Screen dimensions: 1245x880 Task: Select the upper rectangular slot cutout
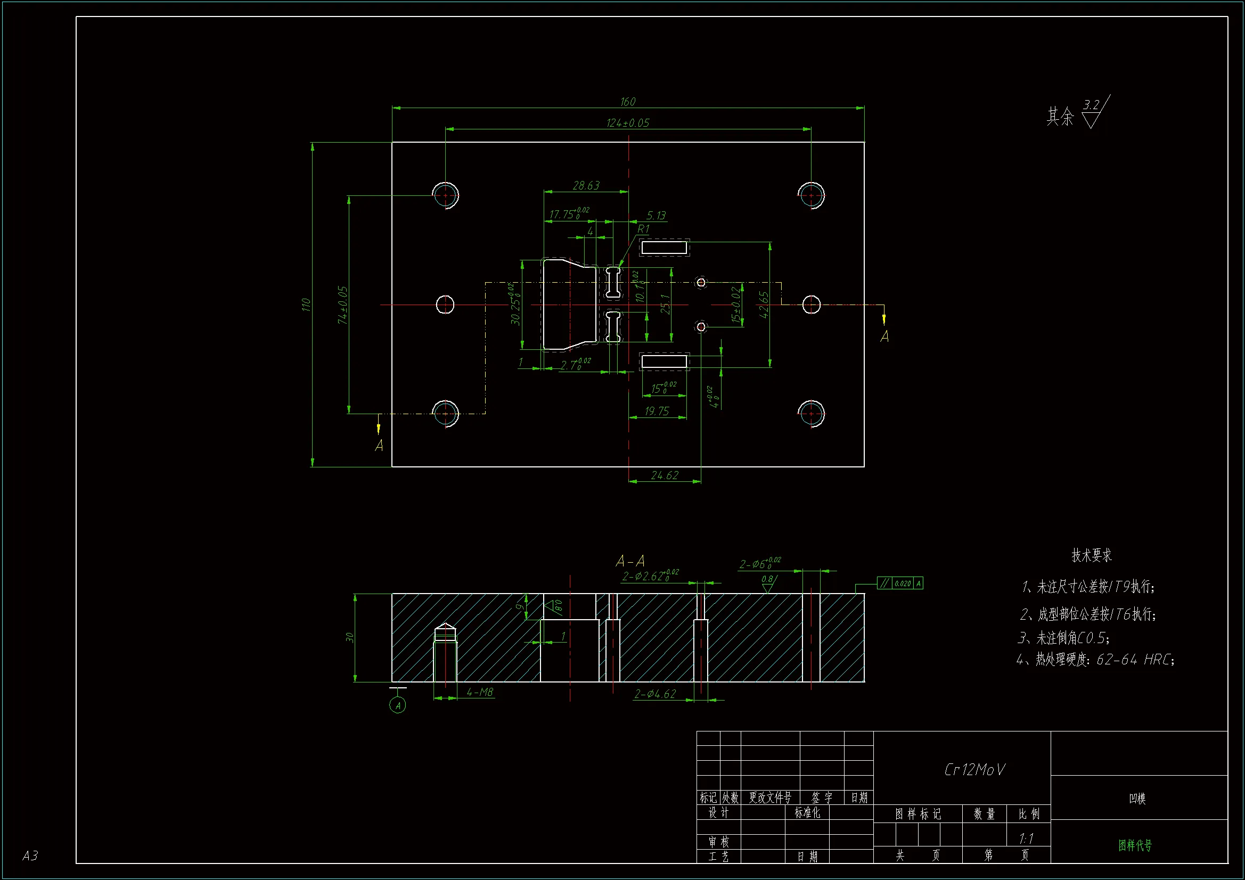pos(664,248)
